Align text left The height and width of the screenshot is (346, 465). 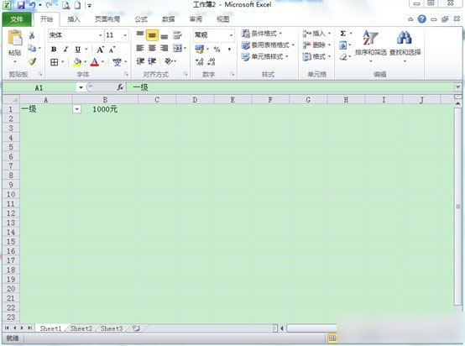140,48
